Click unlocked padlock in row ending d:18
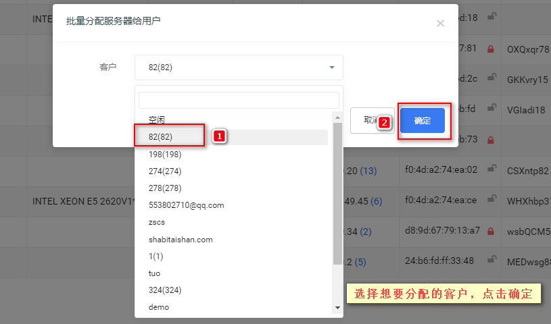This screenshot has height=324, width=551. click(x=492, y=16)
